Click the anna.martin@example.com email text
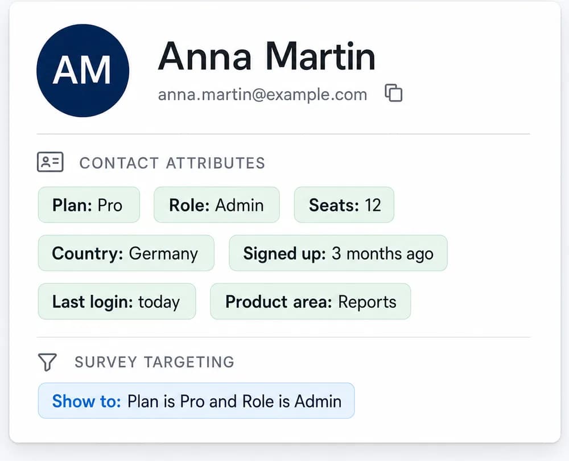569x461 pixels. coord(262,94)
